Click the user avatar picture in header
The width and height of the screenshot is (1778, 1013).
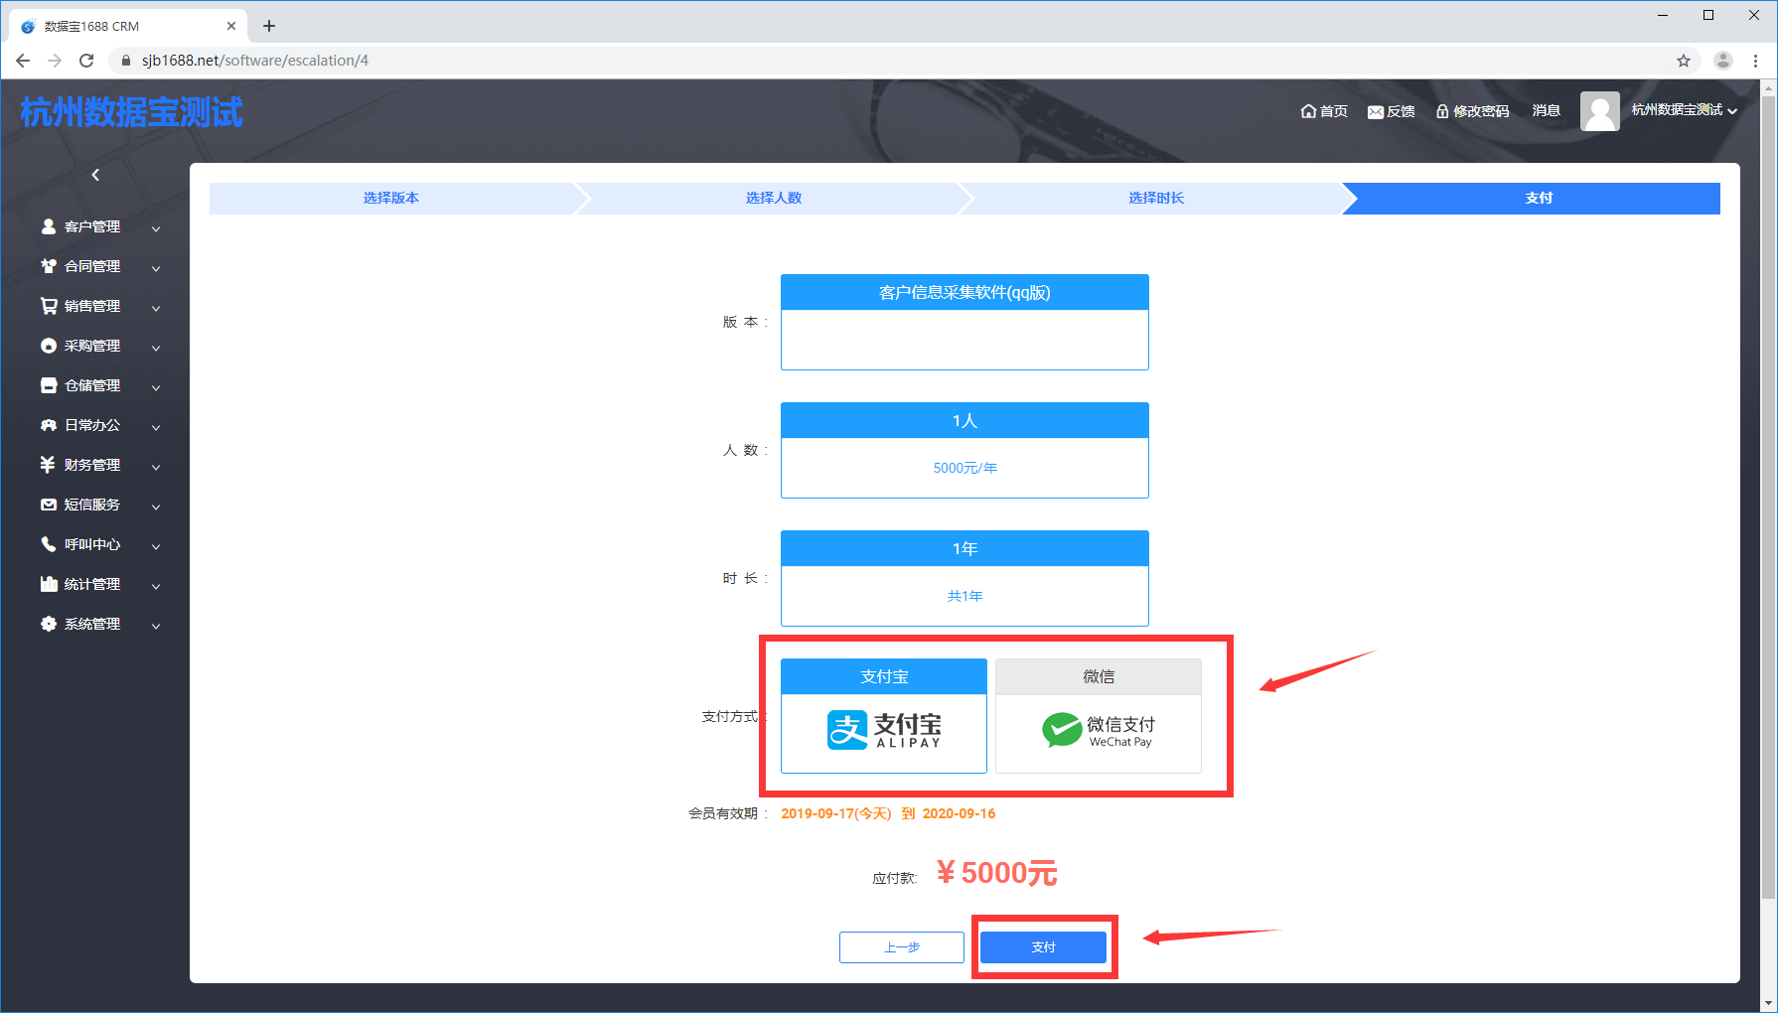1599,111
